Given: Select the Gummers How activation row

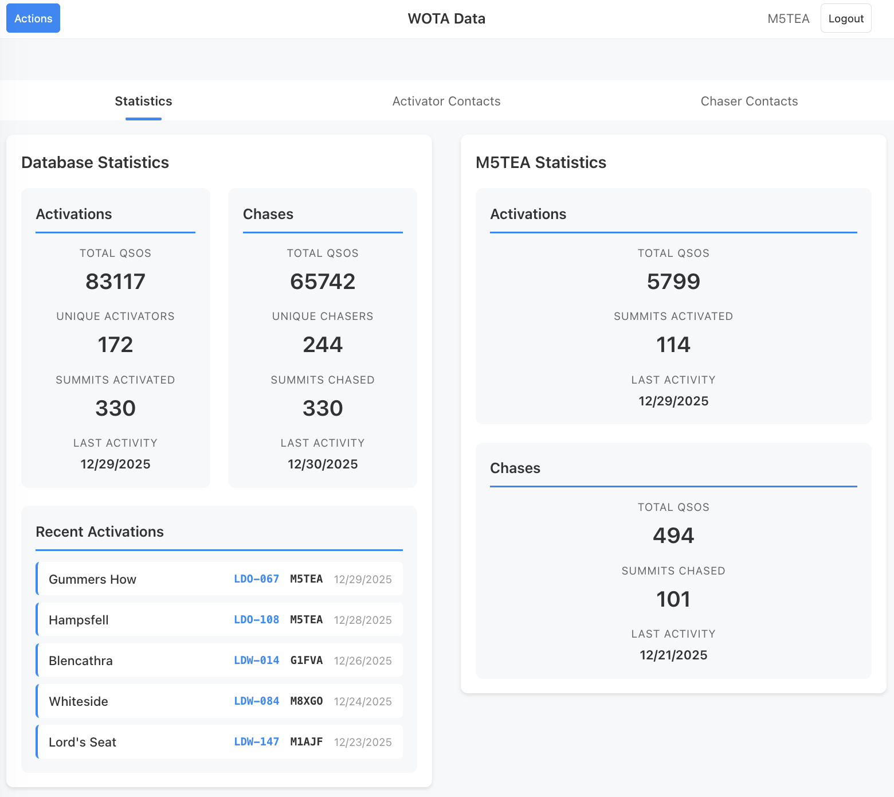Looking at the screenshot, I should [92, 579].
